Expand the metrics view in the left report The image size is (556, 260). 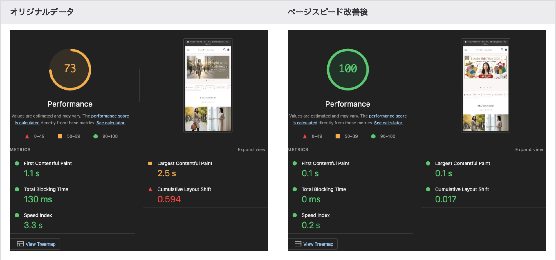251,149
